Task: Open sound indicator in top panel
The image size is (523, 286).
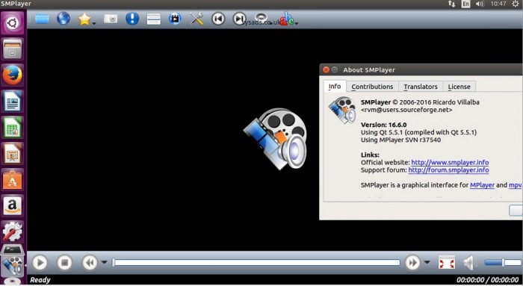Action: coord(480,4)
